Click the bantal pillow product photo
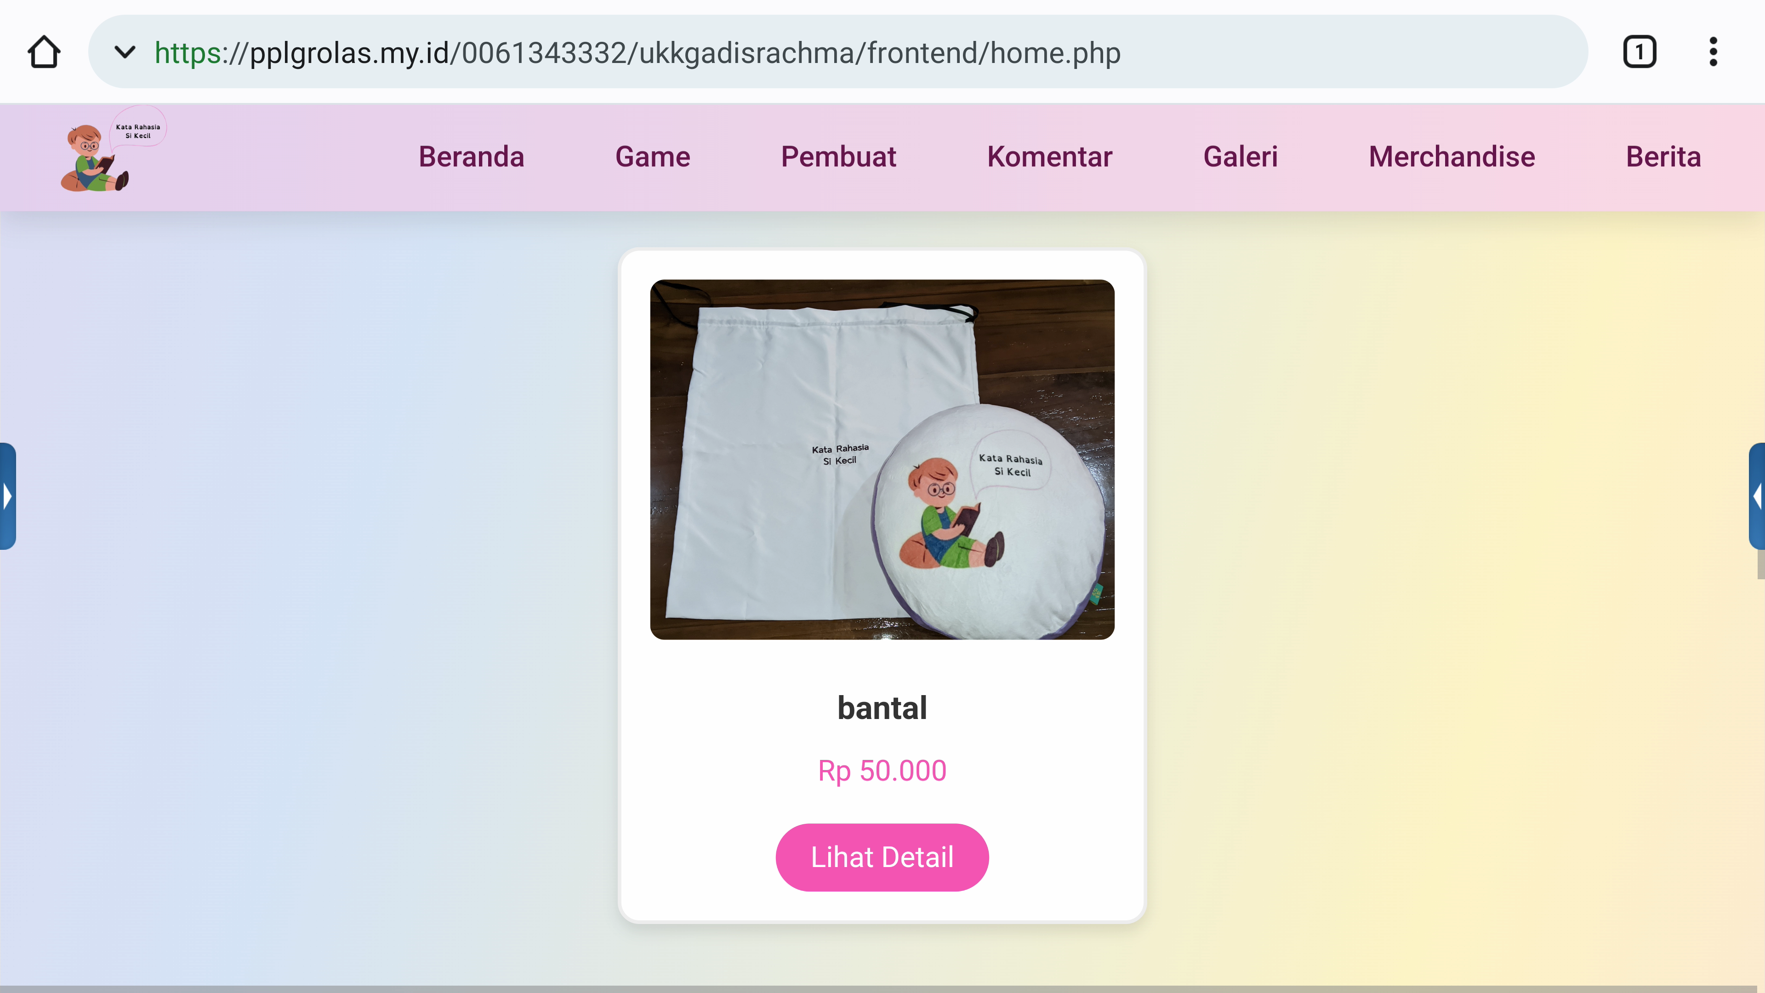1765x993 pixels. coord(882,459)
